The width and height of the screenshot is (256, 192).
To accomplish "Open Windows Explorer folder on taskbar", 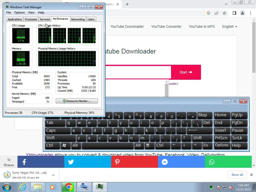I will coord(38,187).
